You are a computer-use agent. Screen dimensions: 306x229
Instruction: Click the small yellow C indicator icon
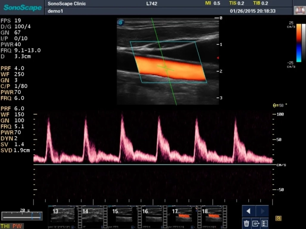(x=278, y=219)
